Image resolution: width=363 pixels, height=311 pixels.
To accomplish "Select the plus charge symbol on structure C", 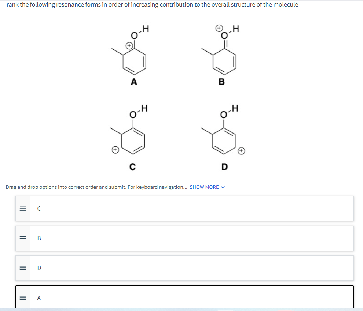I will pyautogui.click(x=115, y=150).
